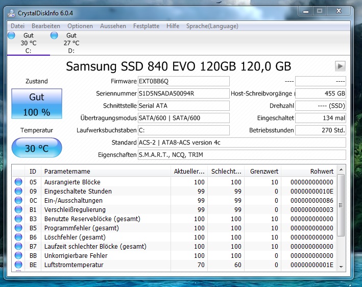Click the S.M.A.R.T. list scroll up arrow
The height and width of the screenshot is (287, 362).
click(341, 170)
